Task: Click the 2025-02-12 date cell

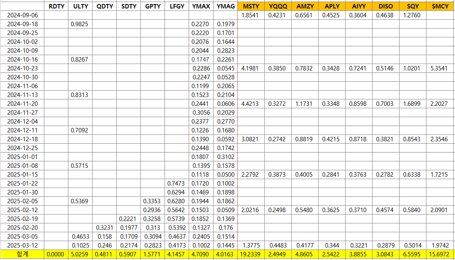Action: point(23,210)
